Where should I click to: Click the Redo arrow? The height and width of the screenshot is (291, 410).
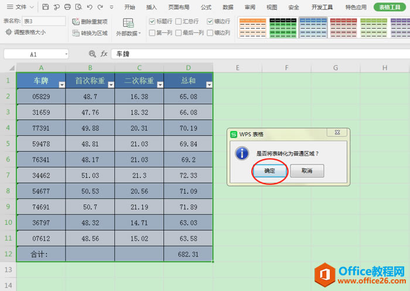[100, 7]
